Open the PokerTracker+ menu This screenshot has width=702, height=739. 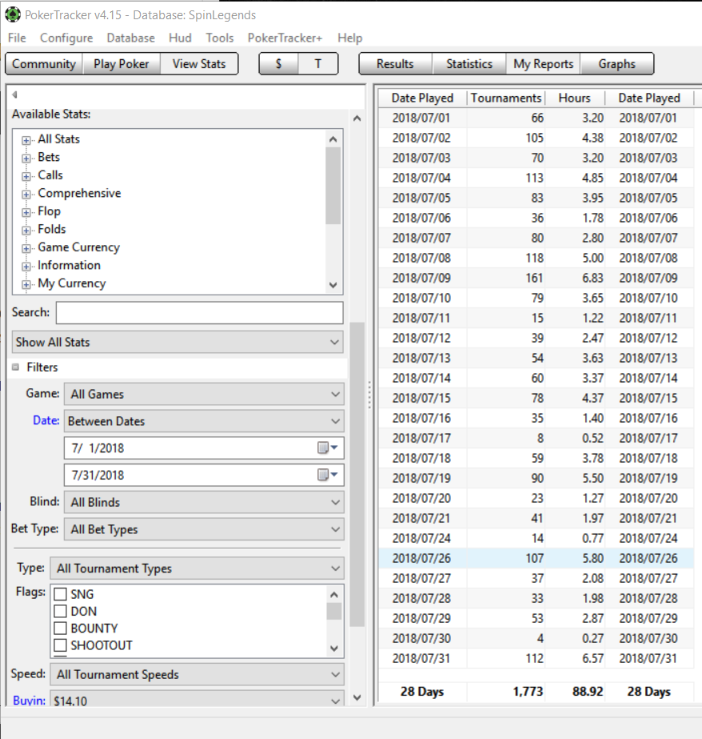click(285, 38)
